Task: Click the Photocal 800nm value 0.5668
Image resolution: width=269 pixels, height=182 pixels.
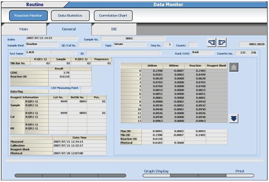Action: tap(174, 143)
